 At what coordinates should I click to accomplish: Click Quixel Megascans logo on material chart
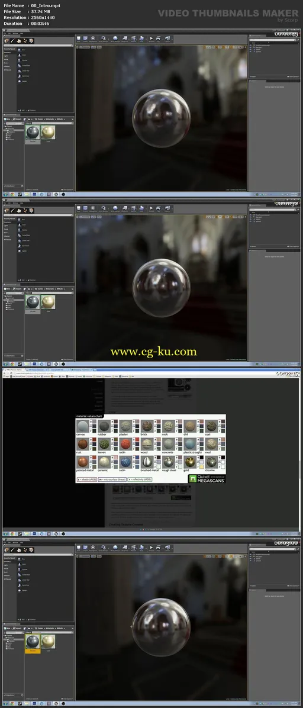point(207,479)
